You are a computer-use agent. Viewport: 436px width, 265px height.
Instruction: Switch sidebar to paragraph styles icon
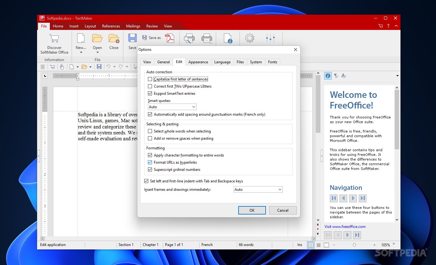pos(336,75)
